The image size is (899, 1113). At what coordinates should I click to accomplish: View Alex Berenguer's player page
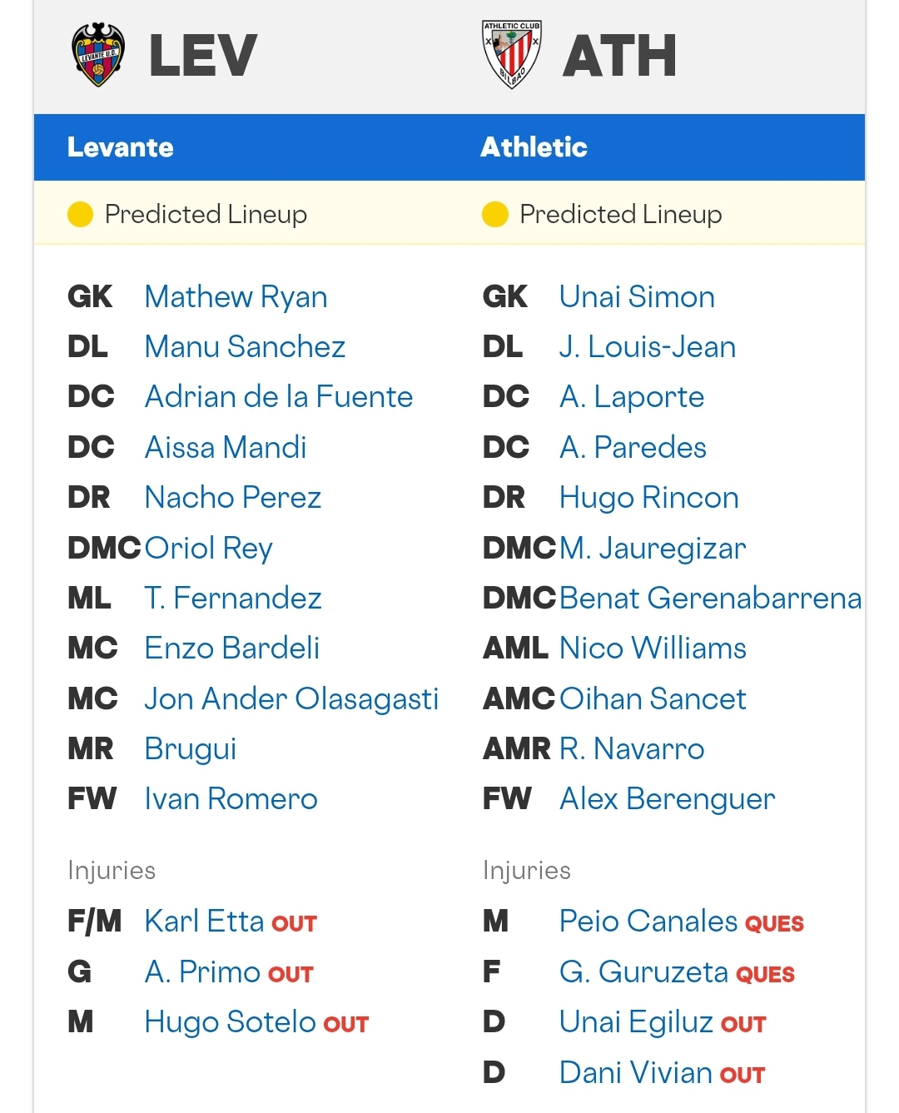(667, 799)
